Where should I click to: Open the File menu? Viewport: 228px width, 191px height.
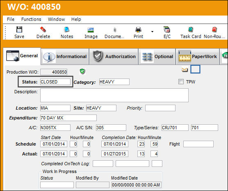pyautogui.click(x=11, y=19)
